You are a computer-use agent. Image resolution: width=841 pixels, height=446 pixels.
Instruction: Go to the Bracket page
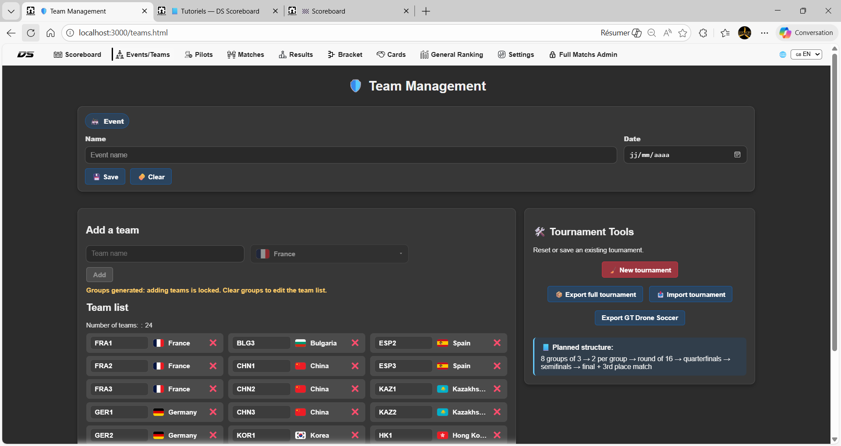point(345,55)
